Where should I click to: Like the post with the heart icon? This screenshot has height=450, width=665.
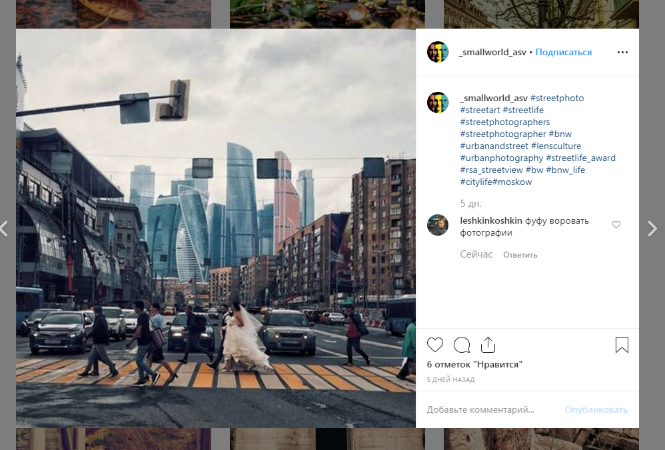[x=435, y=345]
